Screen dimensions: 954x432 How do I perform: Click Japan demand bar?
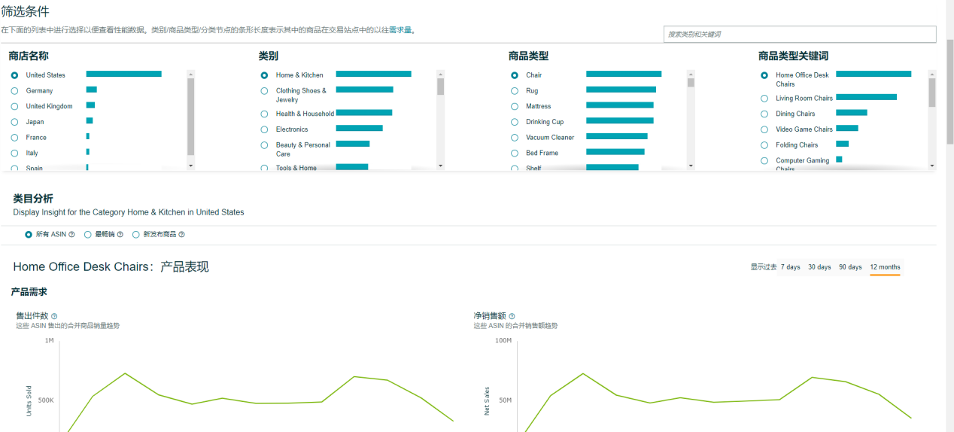(90, 121)
